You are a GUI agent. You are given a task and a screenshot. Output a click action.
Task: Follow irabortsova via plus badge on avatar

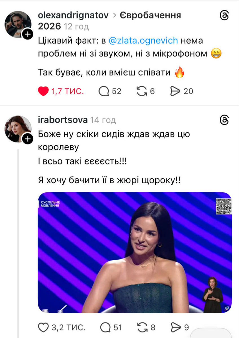(x=27, y=139)
